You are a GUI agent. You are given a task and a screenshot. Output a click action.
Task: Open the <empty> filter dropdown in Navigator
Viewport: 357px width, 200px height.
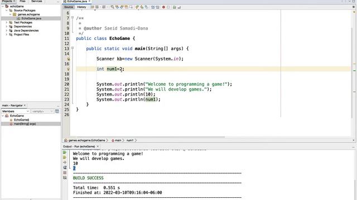pyautogui.click(x=42, y=111)
